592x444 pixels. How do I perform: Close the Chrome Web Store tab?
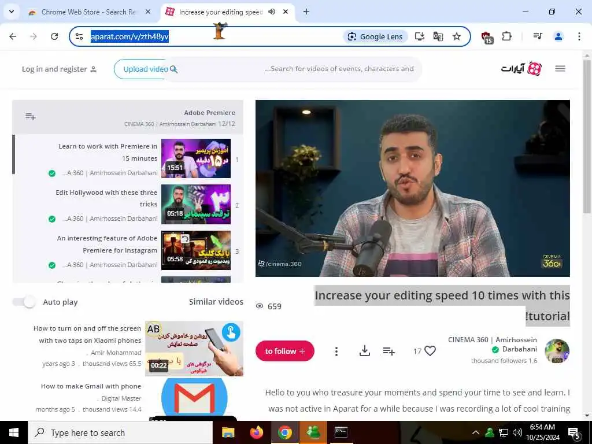[x=148, y=12]
